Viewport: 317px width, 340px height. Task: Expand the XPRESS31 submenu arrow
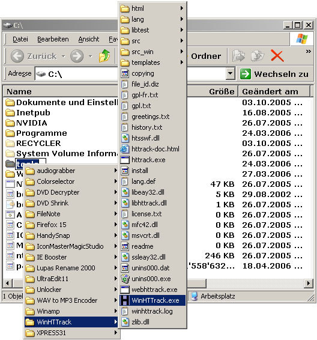[x=115, y=333]
